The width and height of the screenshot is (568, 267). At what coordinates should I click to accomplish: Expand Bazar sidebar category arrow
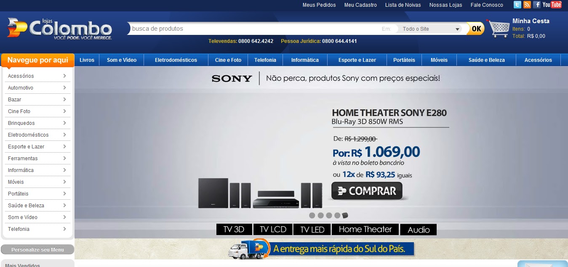point(64,100)
